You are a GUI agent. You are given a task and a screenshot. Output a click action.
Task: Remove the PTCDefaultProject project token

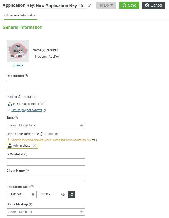pyautogui.click(x=42, y=104)
